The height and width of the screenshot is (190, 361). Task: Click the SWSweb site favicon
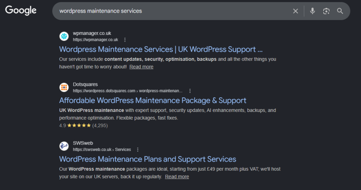(x=64, y=146)
